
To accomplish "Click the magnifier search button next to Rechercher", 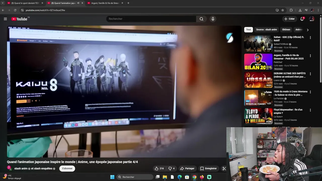I will coord(202,19).
